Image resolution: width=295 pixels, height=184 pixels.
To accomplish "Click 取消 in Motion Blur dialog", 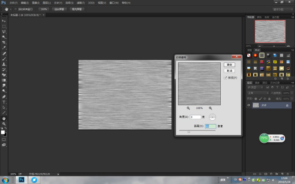I will 229,71.
